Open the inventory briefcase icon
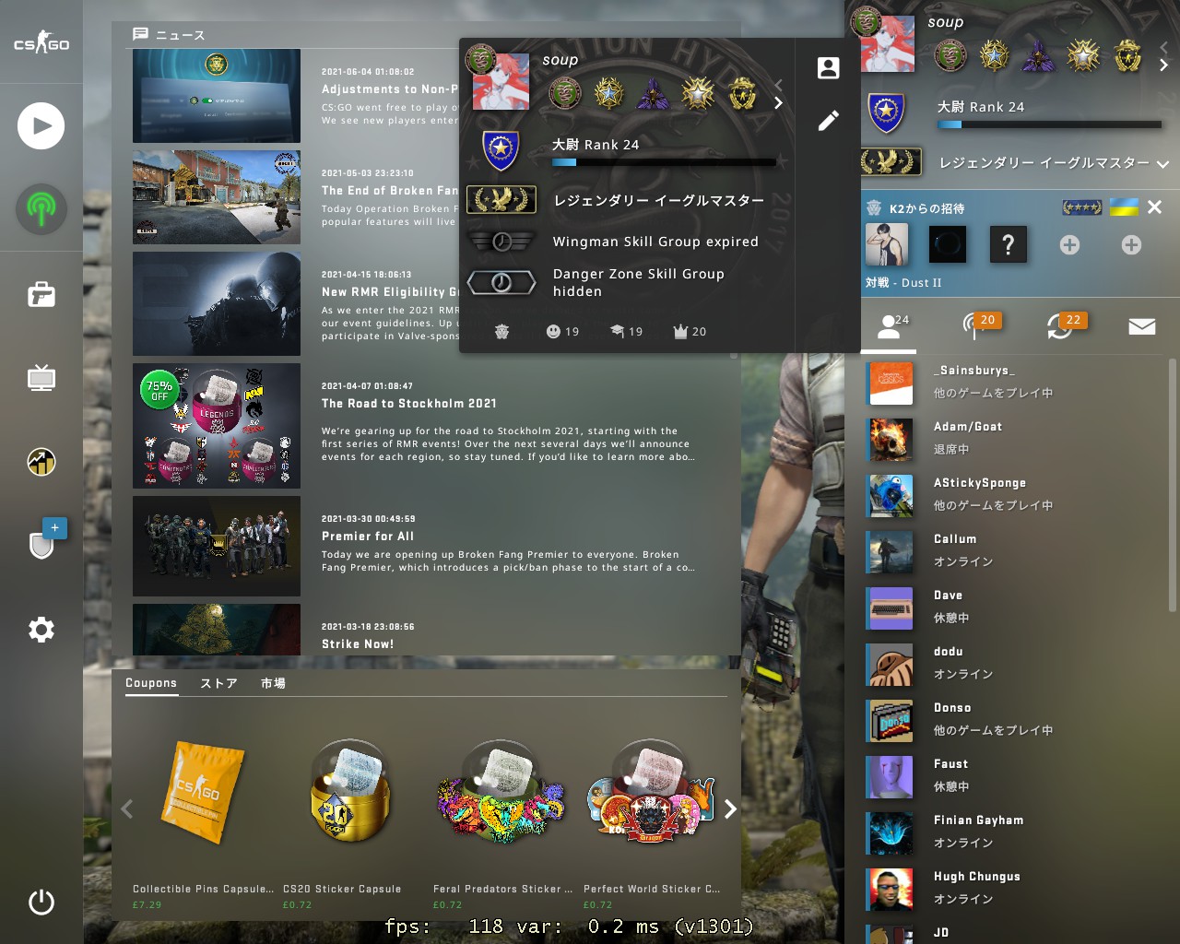Image resolution: width=1180 pixels, height=944 pixels. (41, 294)
